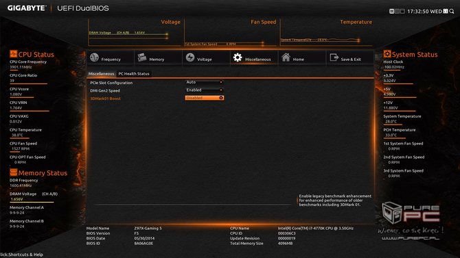Click the CPU ID value 000306C3
The height and width of the screenshot is (258, 460).
pos(286,233)
